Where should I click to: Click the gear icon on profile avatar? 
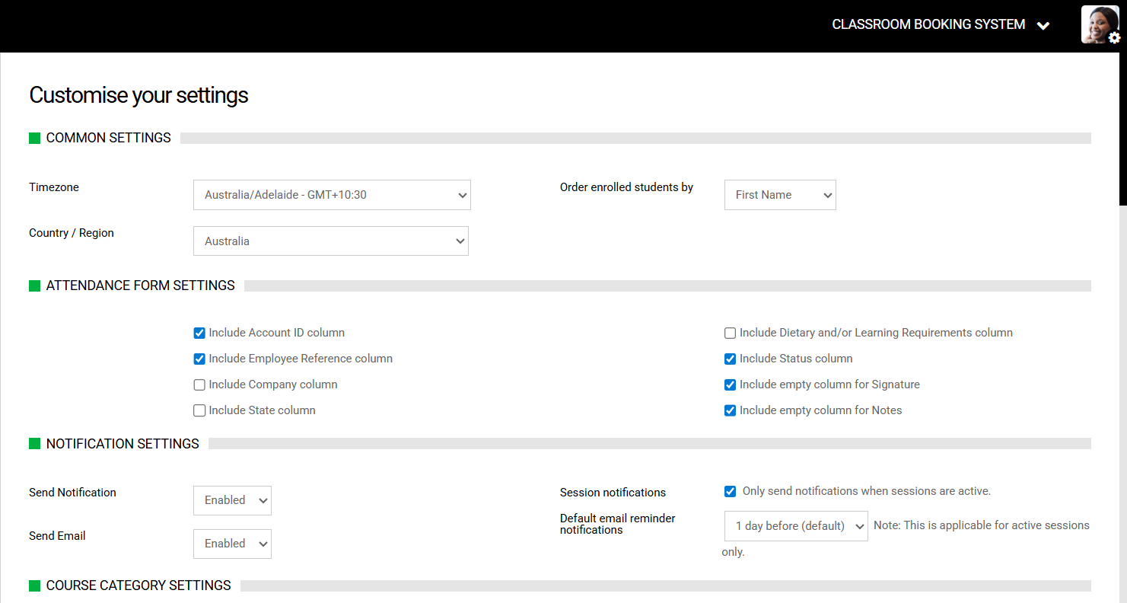[1114, 37]
